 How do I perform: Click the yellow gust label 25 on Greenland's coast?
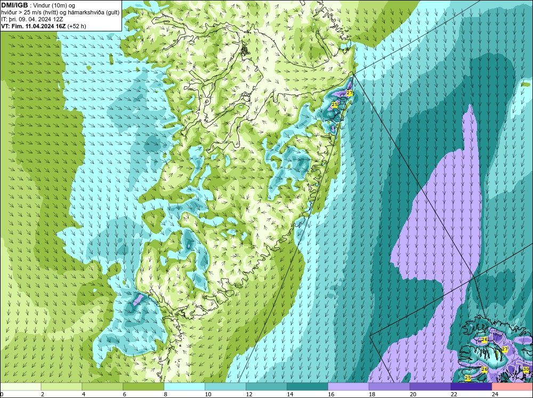pos(335,104)
